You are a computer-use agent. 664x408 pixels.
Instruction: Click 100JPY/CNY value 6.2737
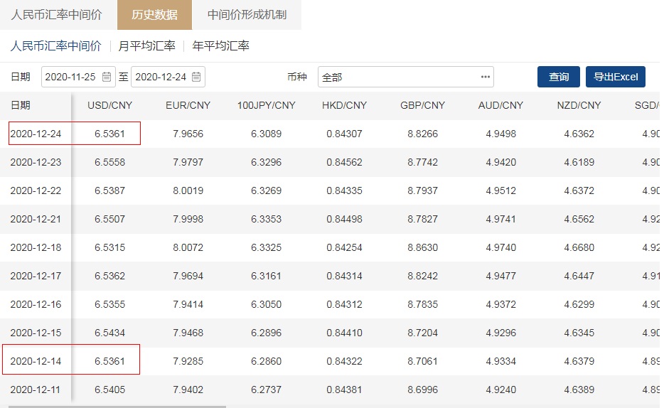[267, 390]
